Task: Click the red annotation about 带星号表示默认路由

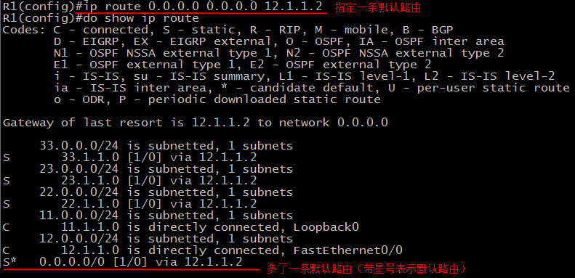Action: [x=366, y=269]
